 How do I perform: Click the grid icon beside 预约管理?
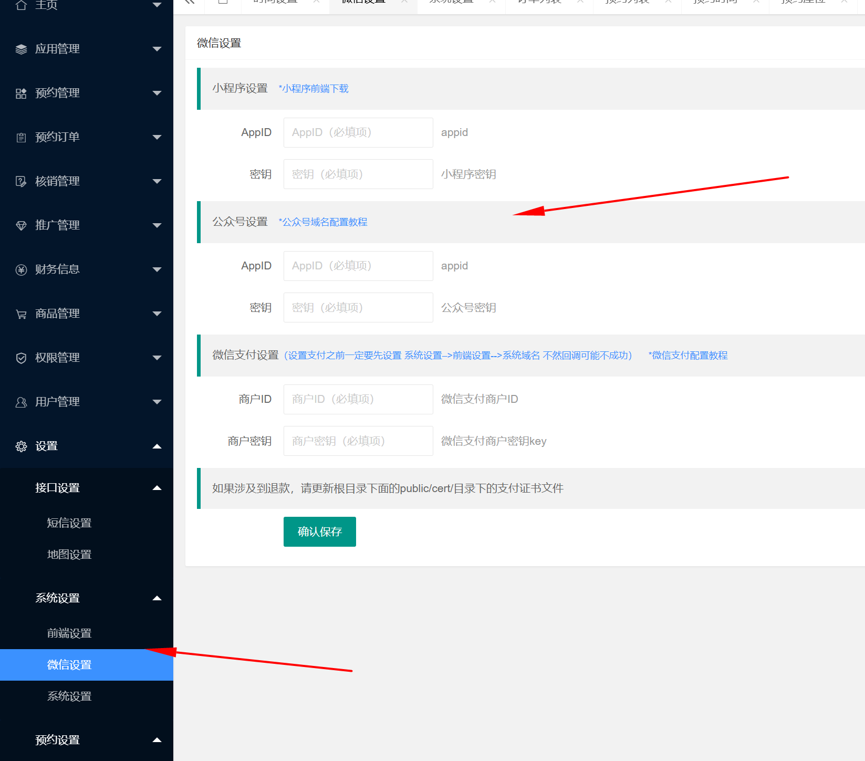pos(21,93)
